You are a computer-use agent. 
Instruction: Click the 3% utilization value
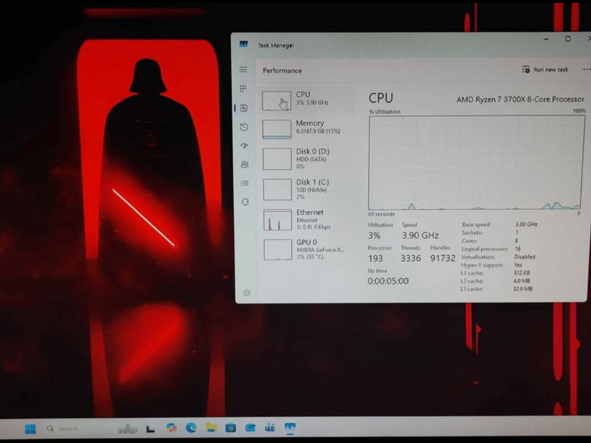[x=374, y=236]
